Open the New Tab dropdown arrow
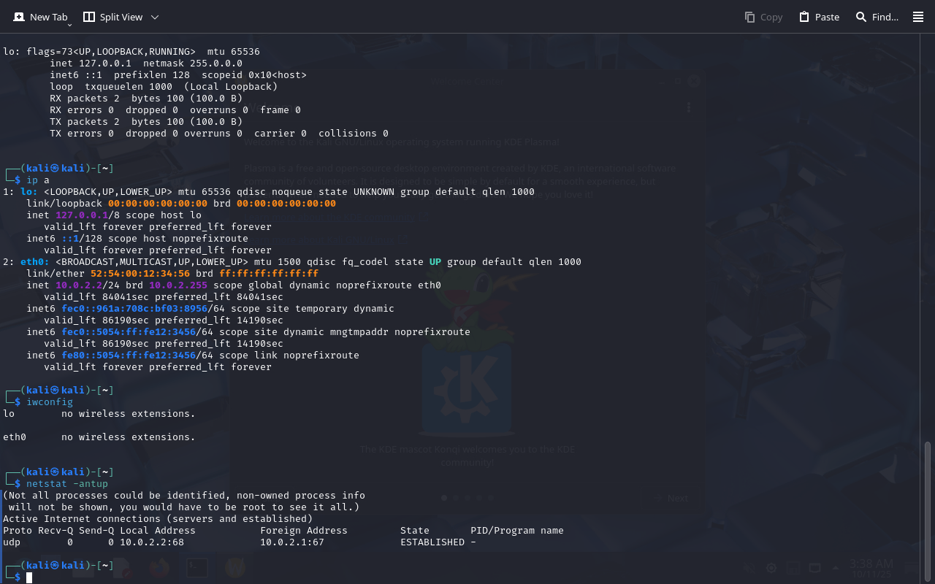The image size is (935, 584). (69, 25)
